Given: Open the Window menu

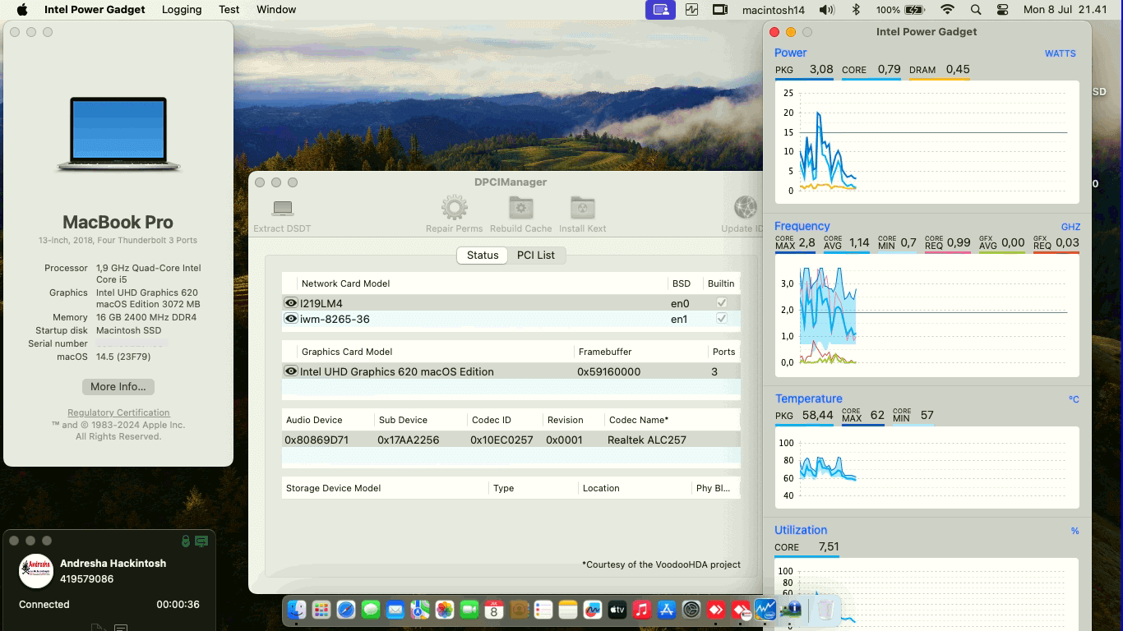Looking at the screenshot, I should tap(276, 10).
